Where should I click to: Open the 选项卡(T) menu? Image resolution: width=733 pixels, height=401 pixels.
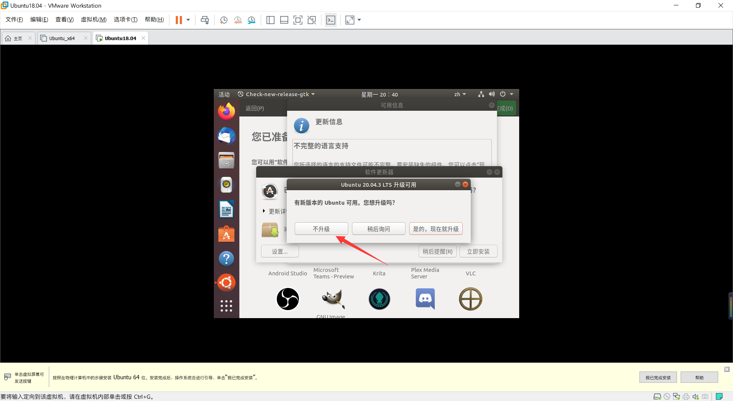coord(126,19)
